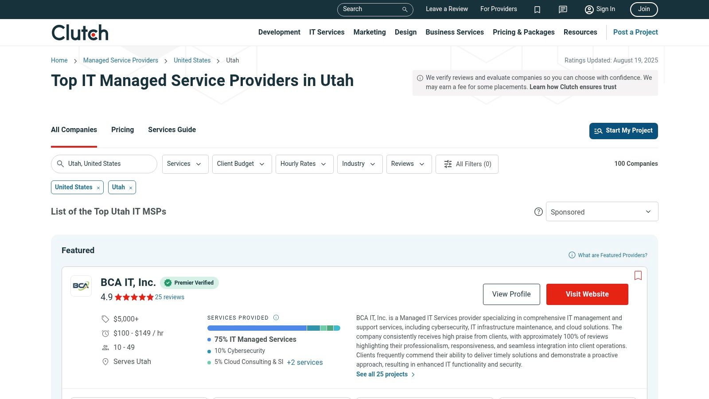Go to United States breadcrumb
This screenshot has width=709, height=399.
[x=192, y=60]
